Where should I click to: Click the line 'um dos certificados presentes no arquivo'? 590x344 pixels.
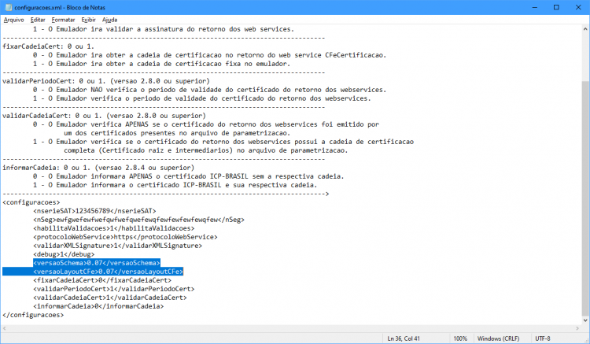(x=177, y=133)
